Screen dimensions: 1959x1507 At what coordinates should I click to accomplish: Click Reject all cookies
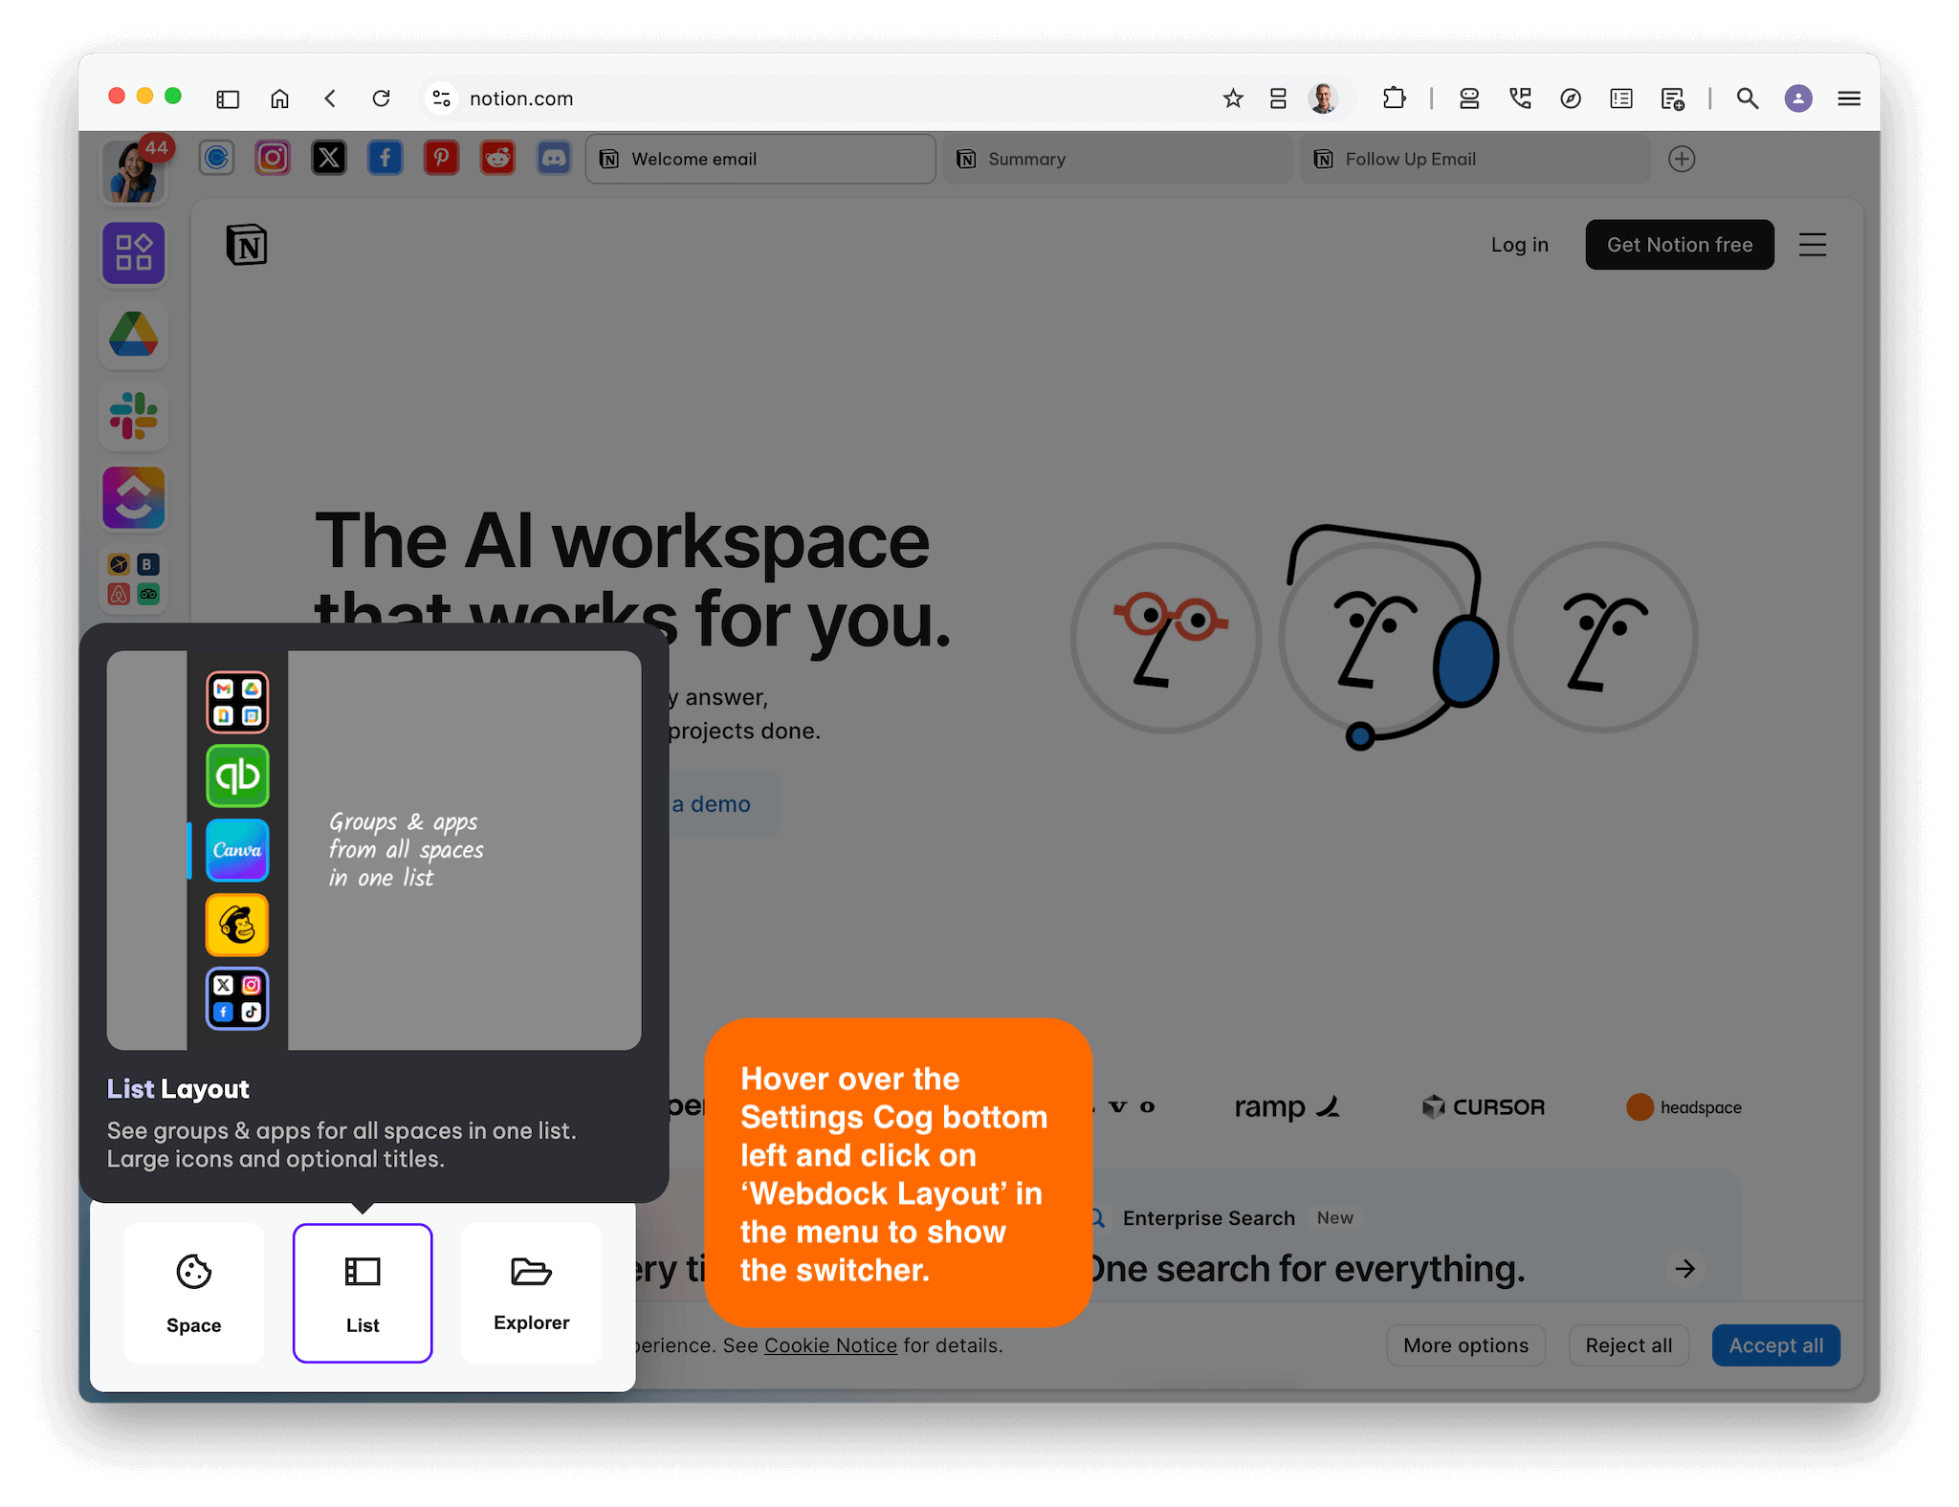pos(1628,1345)
